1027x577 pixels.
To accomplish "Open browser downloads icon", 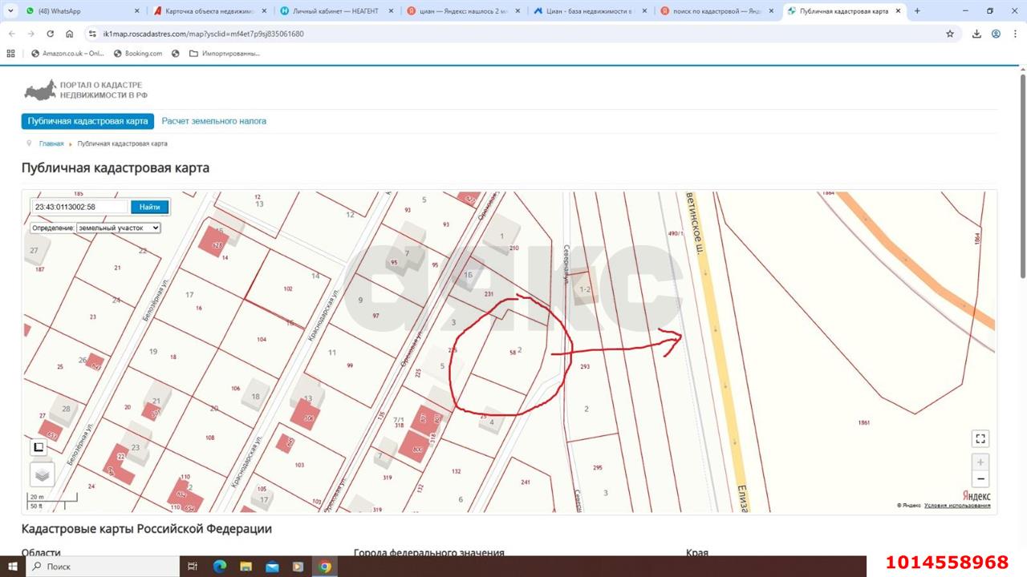I will click(976, 34).
